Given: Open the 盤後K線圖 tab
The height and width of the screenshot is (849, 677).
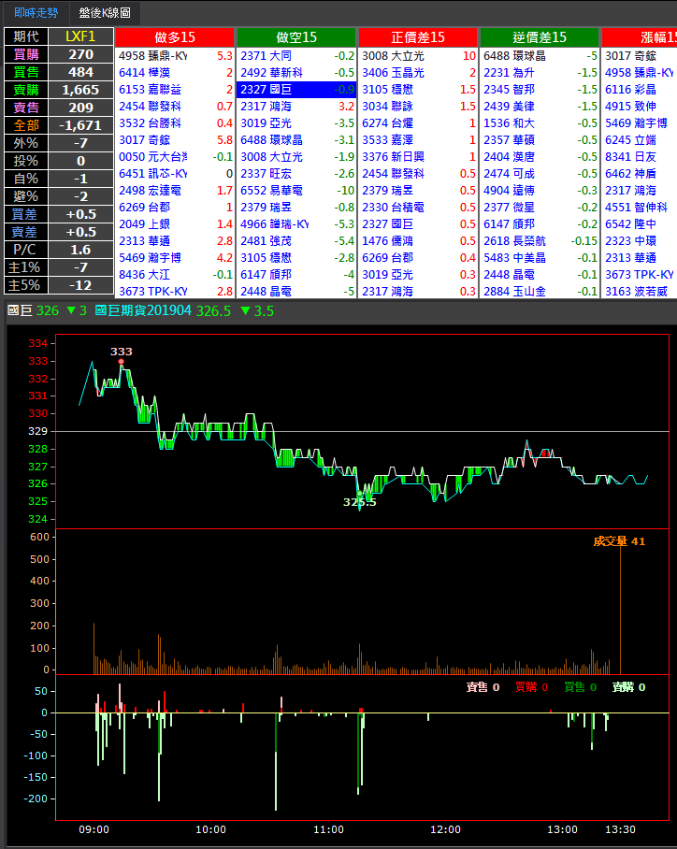Looking at the screenshot, I should tap(105, 12).
